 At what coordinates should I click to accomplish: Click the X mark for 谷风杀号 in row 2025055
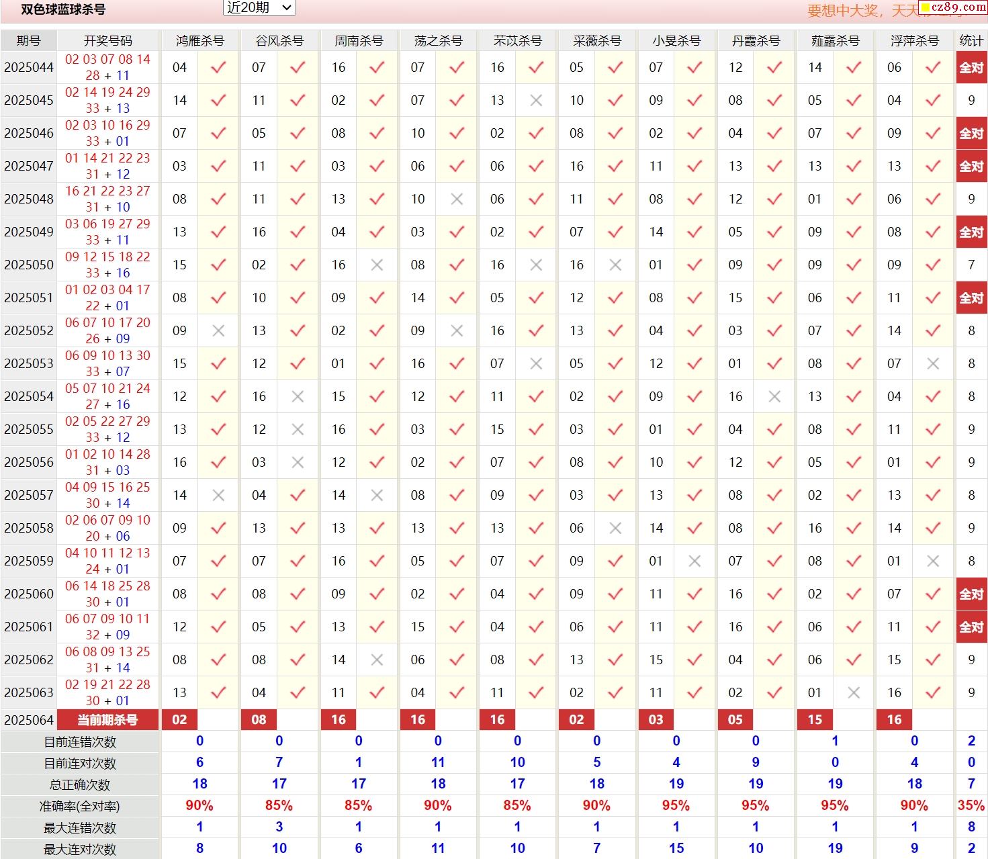coord(298,429)
